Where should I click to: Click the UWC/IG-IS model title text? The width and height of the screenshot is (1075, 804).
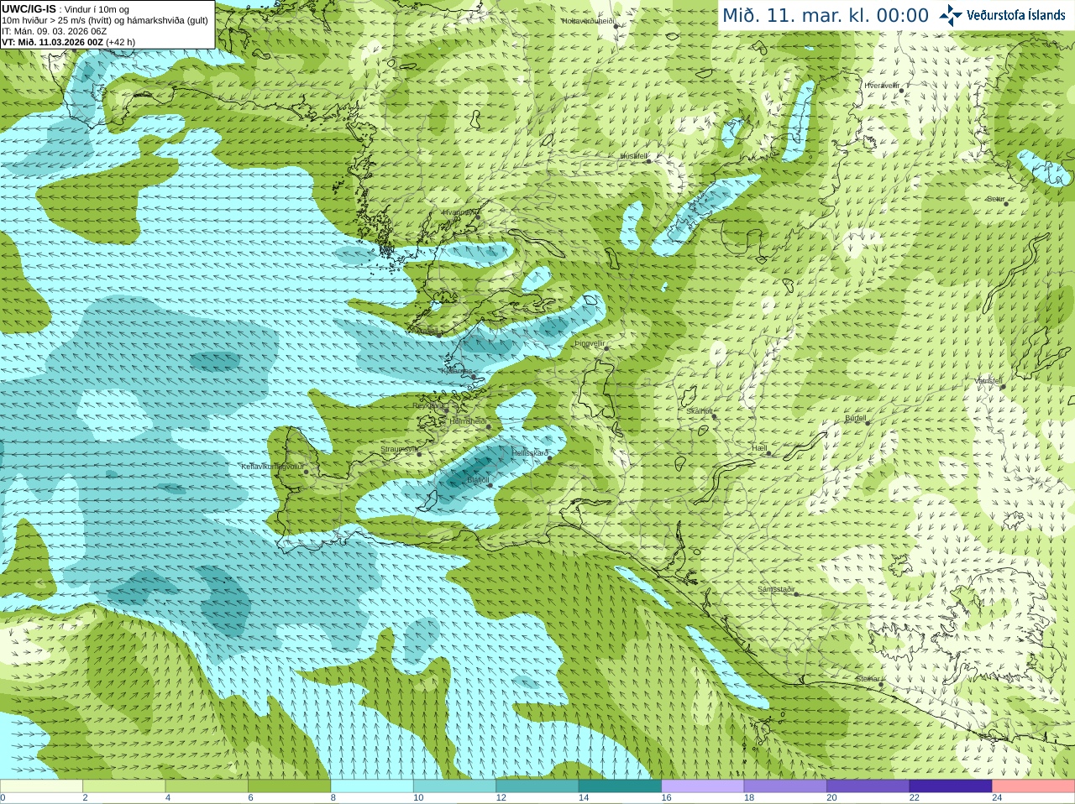[29, 9]
